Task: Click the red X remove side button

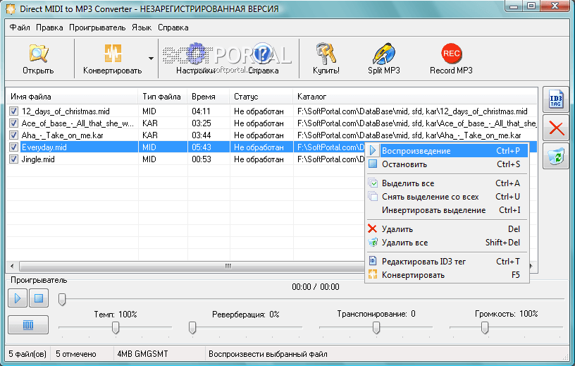Action: 556,128
